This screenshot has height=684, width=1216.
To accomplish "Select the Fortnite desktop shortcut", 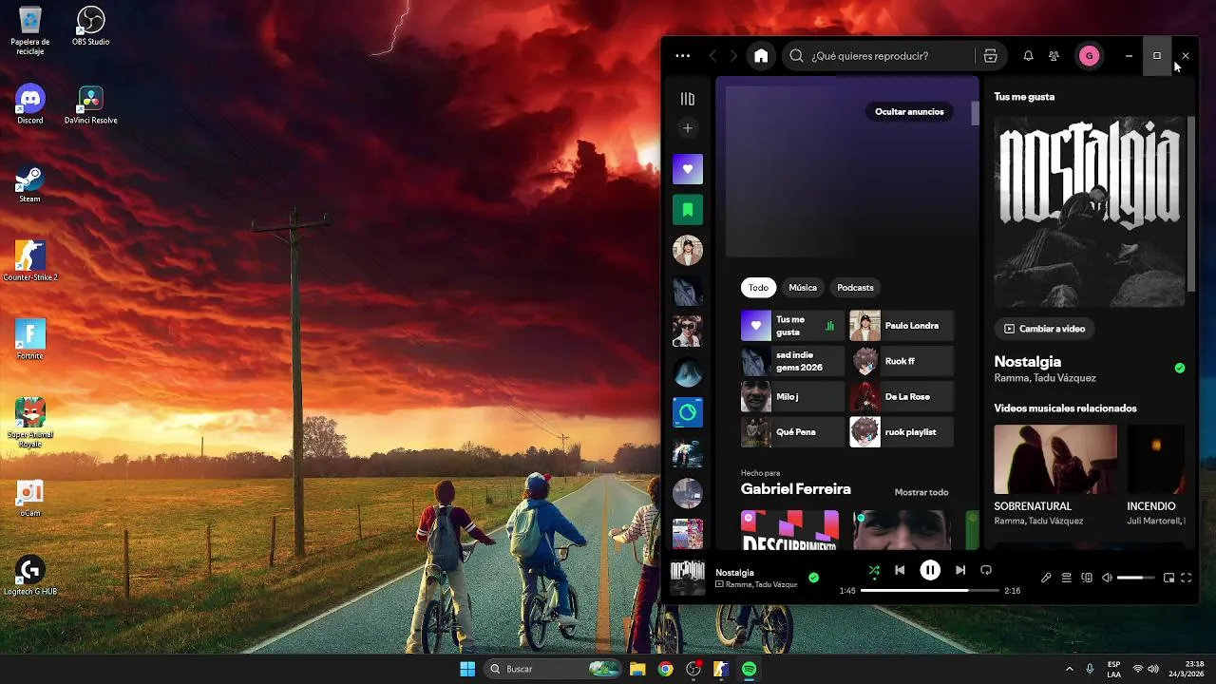I will pyautogui.click(x=30, y=340).
